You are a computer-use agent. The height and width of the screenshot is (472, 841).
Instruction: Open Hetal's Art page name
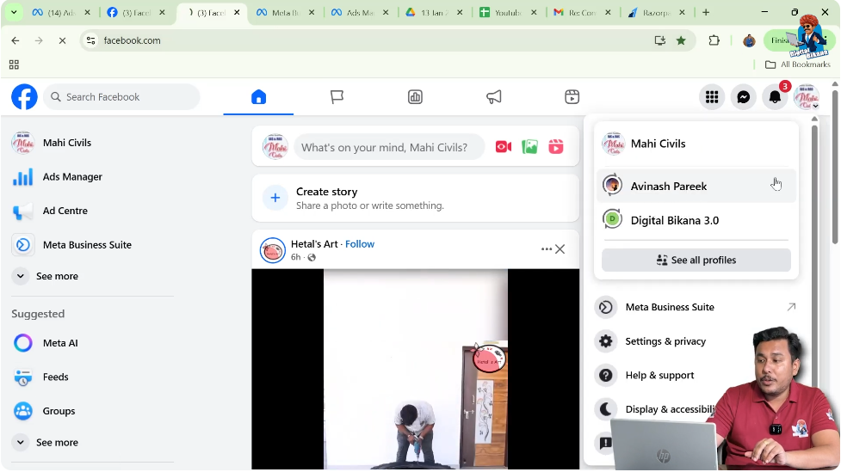(314, 244)
